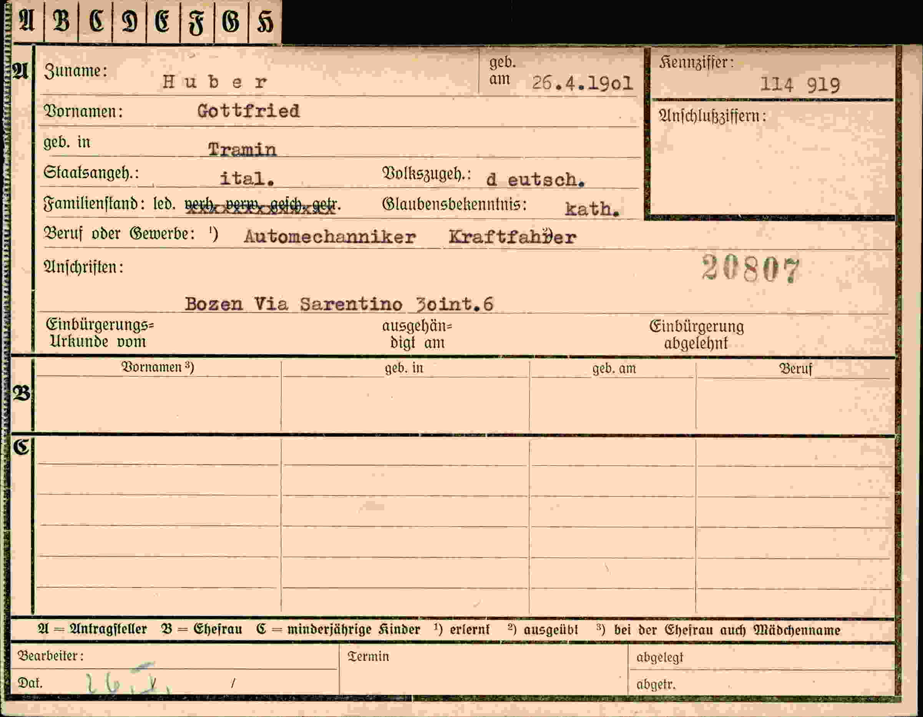The image size is (923, 717).
Task: Click legend text 'B = Ehefrau'
Action: (202, 629)
